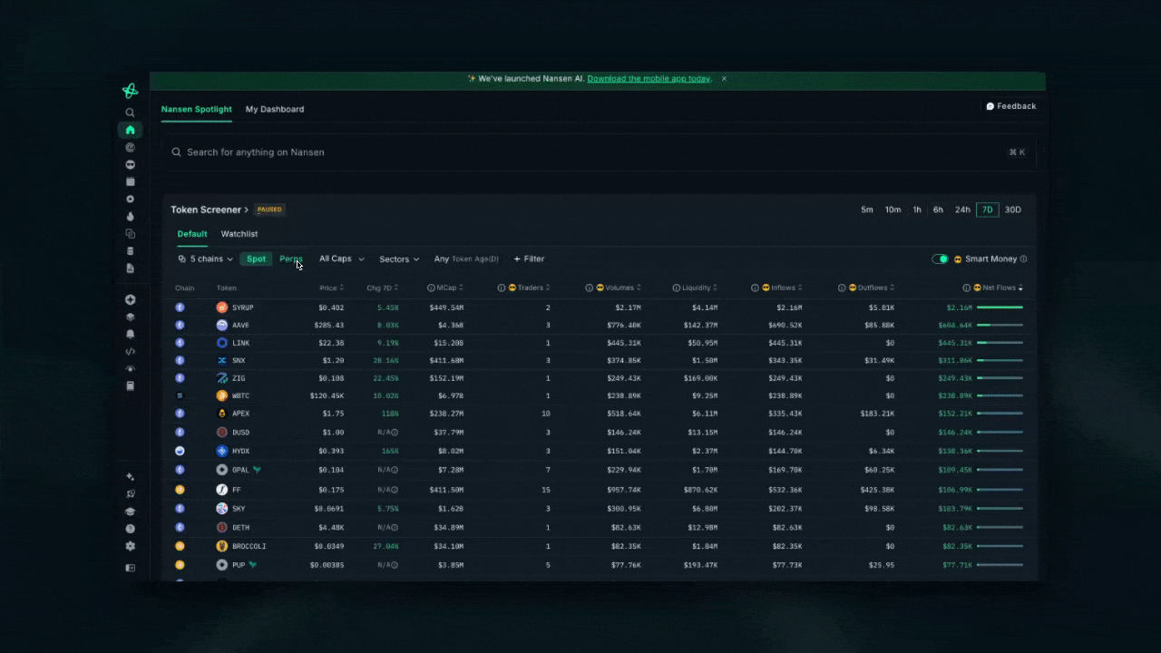1161x653 pixels.
Task: Expand the 5 chains dropdown
Action: (x=206, y=259)
